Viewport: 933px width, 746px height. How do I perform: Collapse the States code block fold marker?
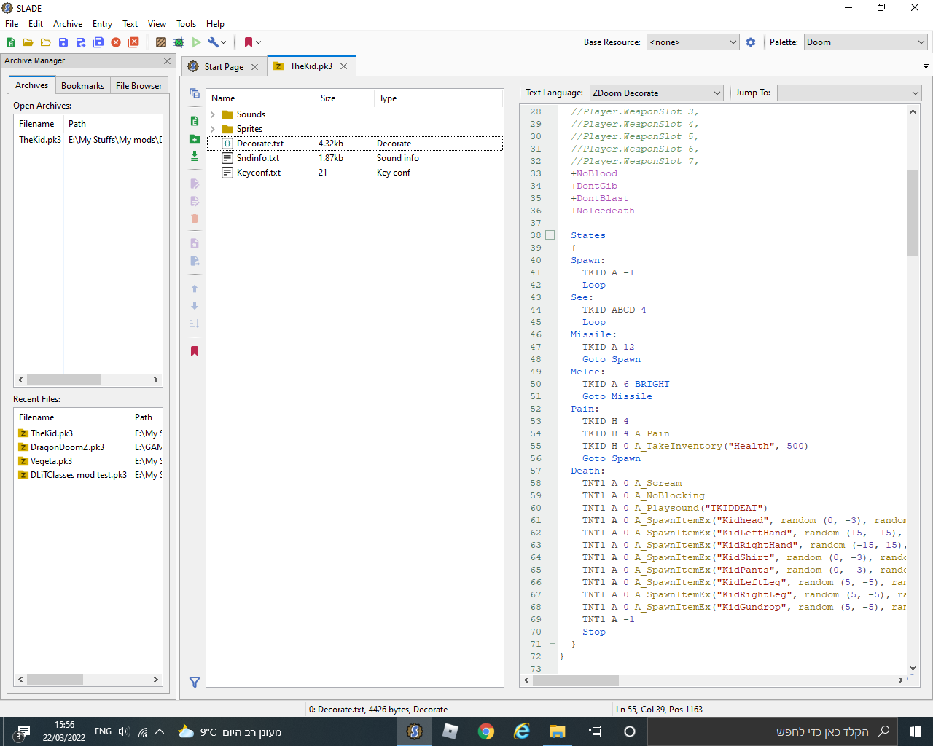pos(550,235)
